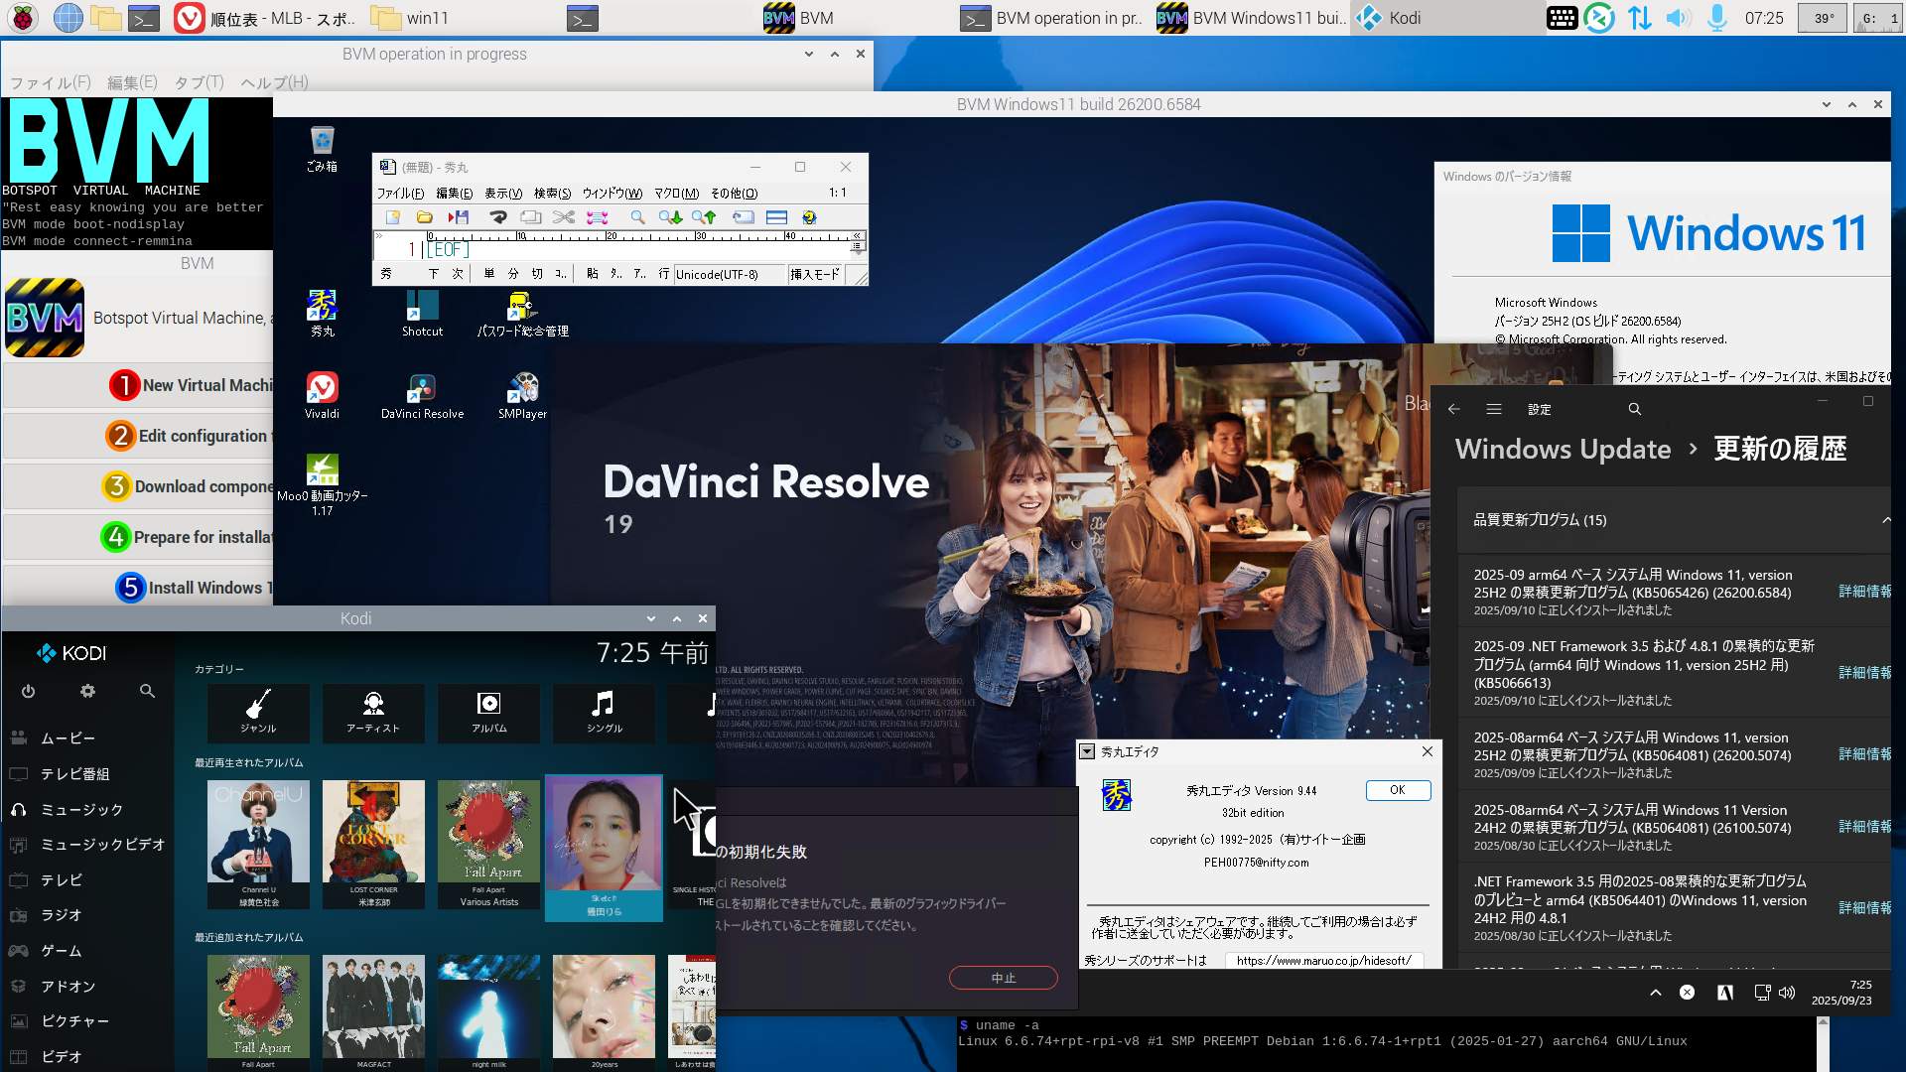Click the open folder icon in Hidemaru toolbar

coord(425,217)
